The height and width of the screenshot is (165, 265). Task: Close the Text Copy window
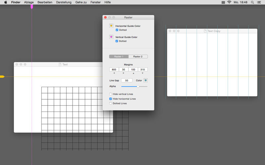point(170,31)
